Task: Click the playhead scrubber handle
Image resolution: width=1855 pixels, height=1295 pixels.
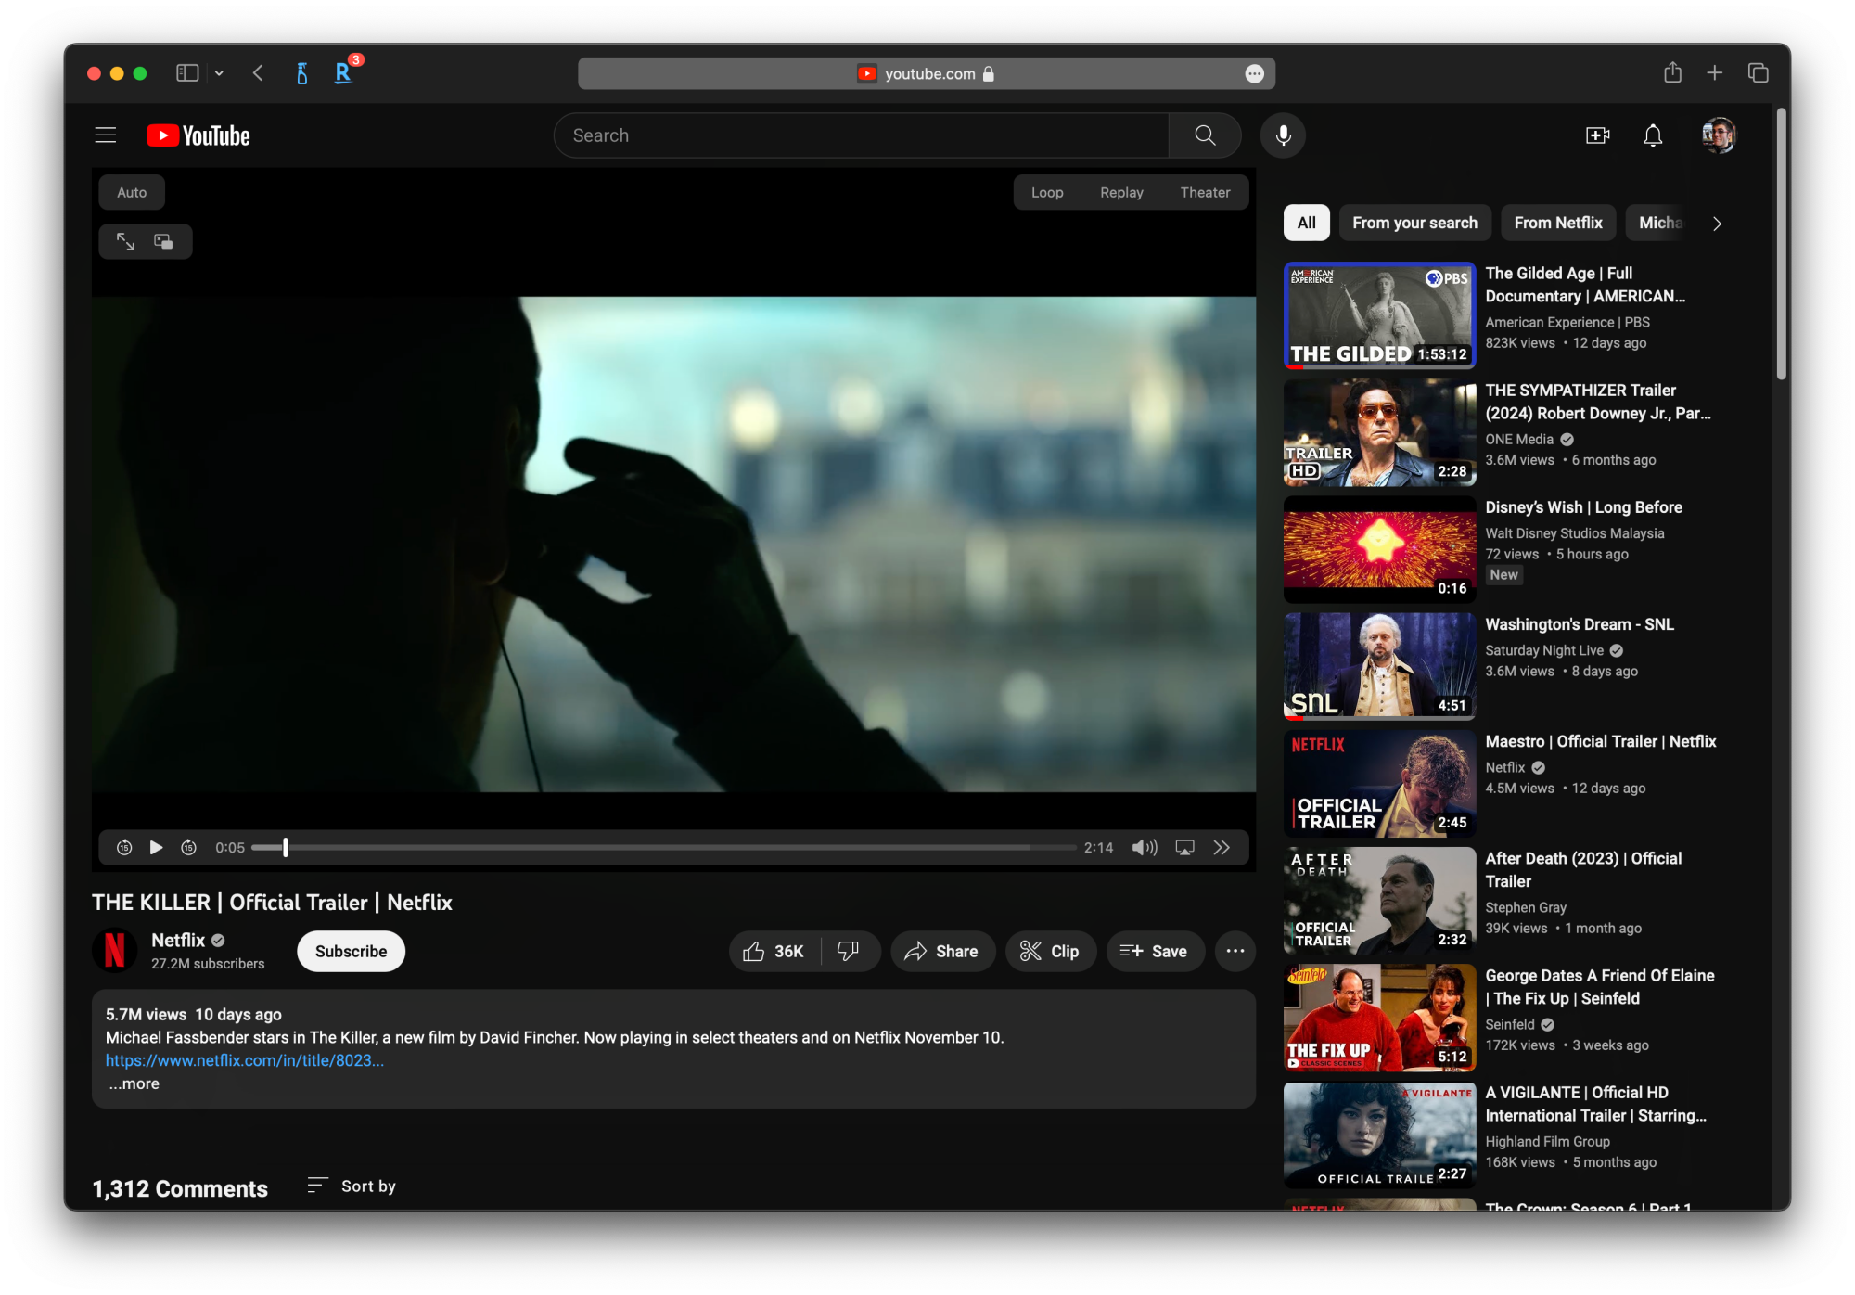Action: (286, 847)
